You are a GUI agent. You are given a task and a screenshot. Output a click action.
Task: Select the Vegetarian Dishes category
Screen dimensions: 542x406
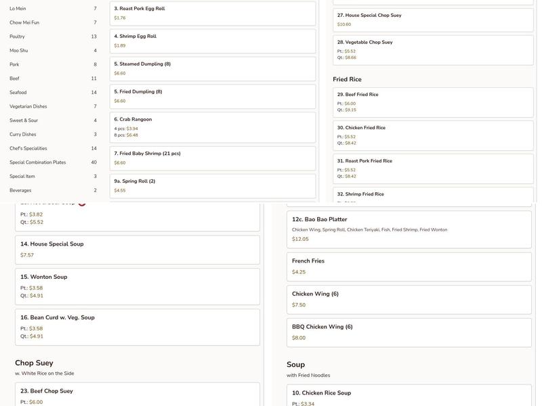28,106
